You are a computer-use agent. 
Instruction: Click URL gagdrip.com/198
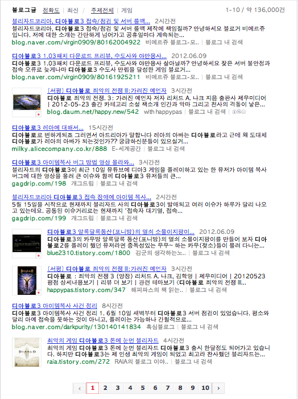tap(39, 183)
